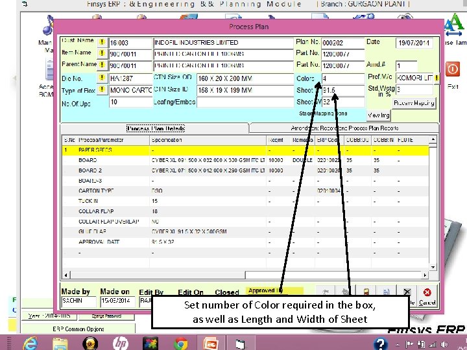Click the blue AA font icon at top right
This screenshot has width=467, height=350.
455,25
